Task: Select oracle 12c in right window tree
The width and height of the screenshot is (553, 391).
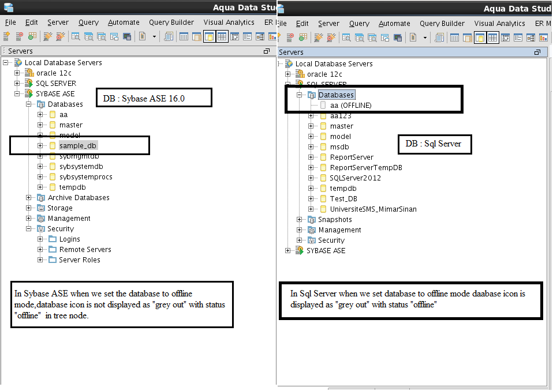Action: tap(324, 74)
